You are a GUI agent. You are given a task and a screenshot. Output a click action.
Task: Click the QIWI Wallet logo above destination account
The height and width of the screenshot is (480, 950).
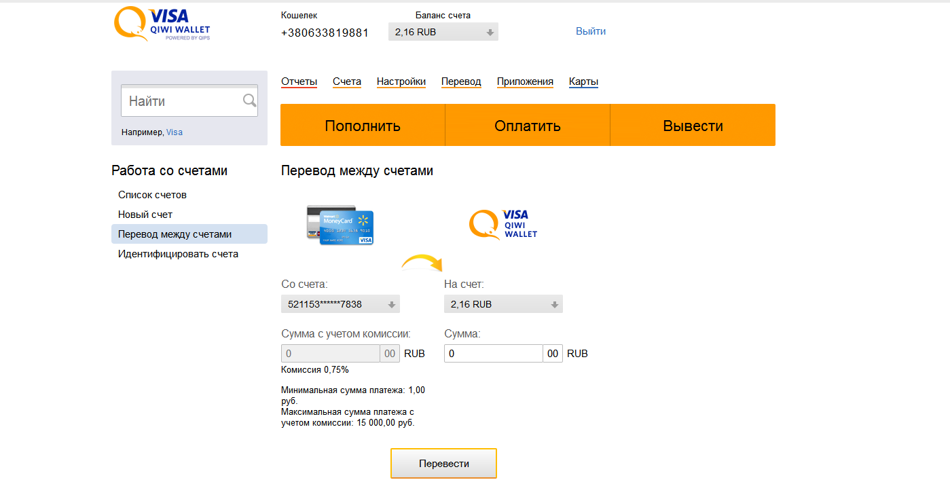tap(503, 225)
